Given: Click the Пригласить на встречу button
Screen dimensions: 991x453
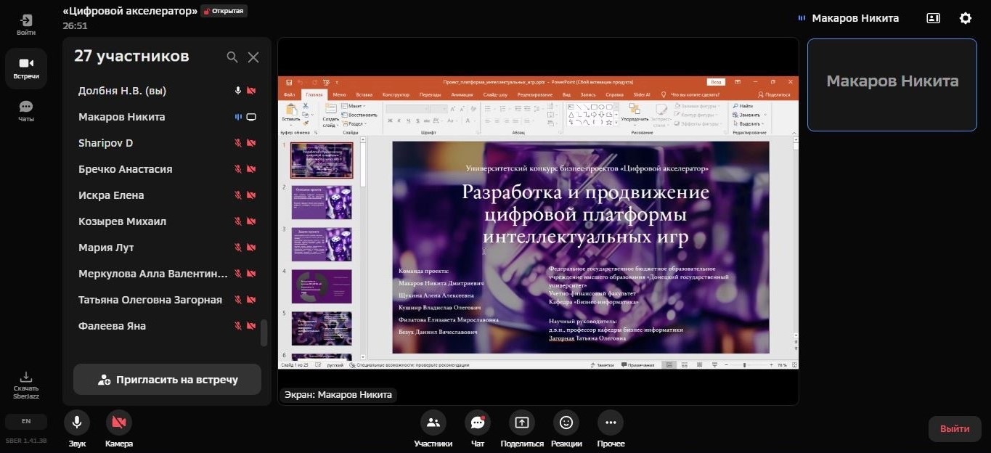Looking at the screenshot, I should click(x=167, y=380).
